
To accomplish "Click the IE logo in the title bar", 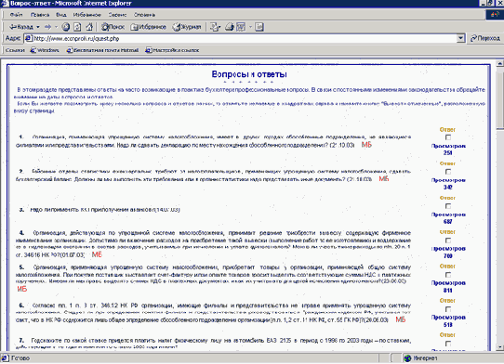I will tap(5, 3).
